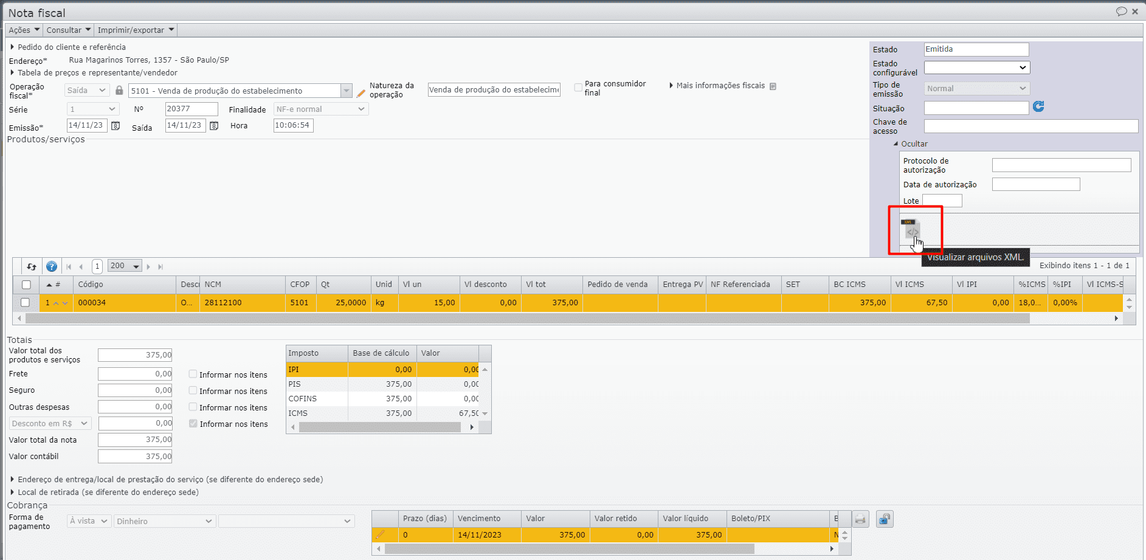Open the 200 page size dropdown
Image resolution: width=1146 pixels, height=560 pixels.
(x=125, y=266)
